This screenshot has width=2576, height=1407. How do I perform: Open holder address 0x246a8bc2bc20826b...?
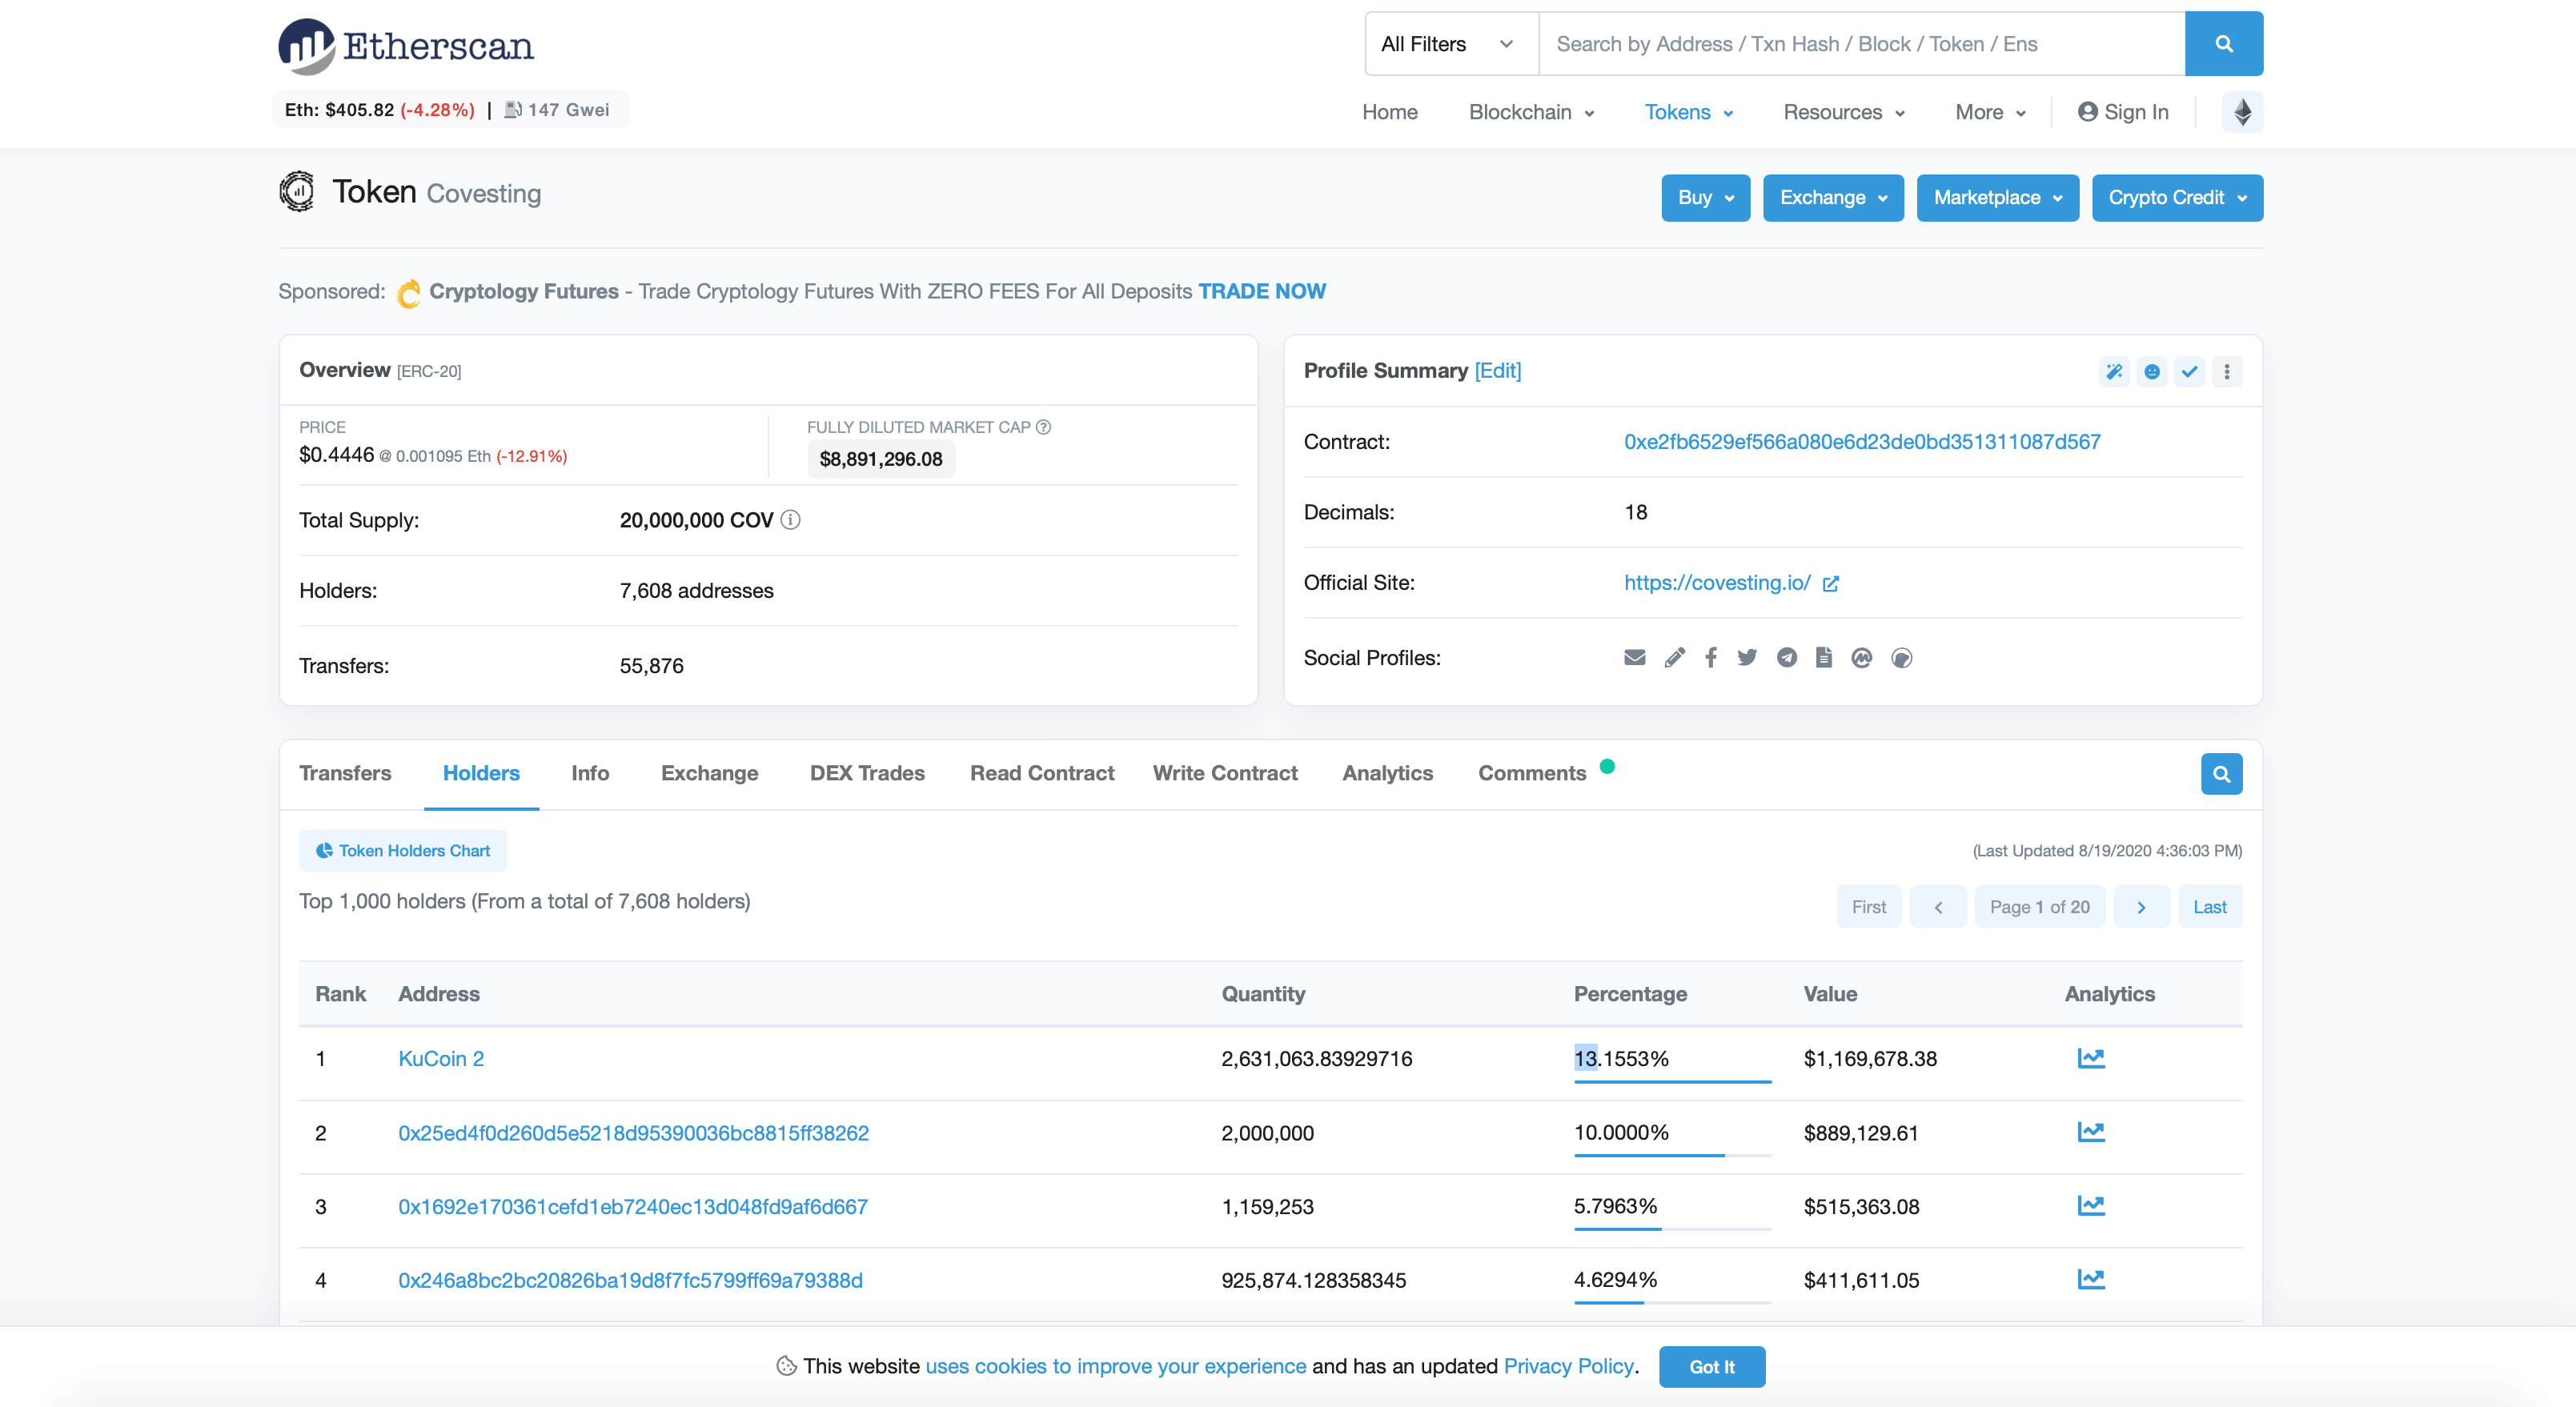(630, 1281)
